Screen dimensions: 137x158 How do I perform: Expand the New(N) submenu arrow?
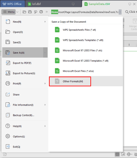[x=45, y=22]
